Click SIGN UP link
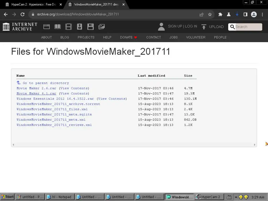 tap(175, 26)
